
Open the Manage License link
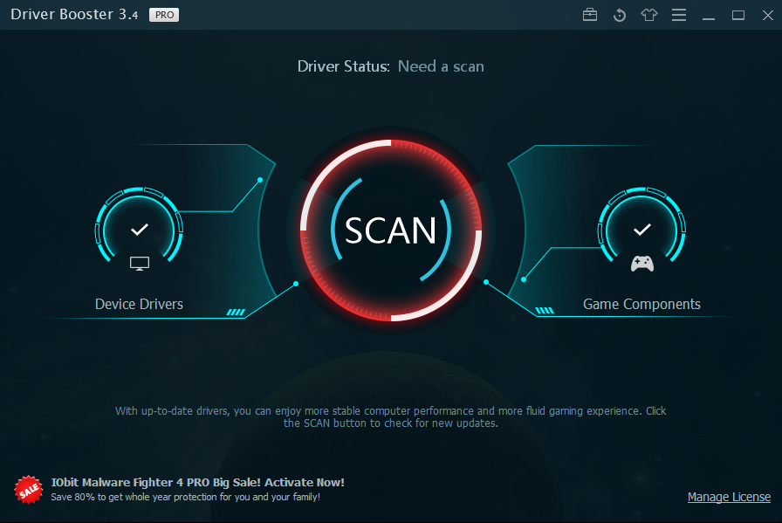(x=729, y=497)
